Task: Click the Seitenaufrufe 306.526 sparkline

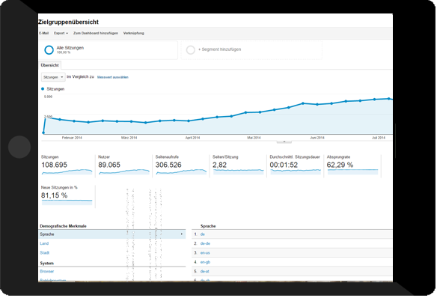Action: click(x=181, y=172)
